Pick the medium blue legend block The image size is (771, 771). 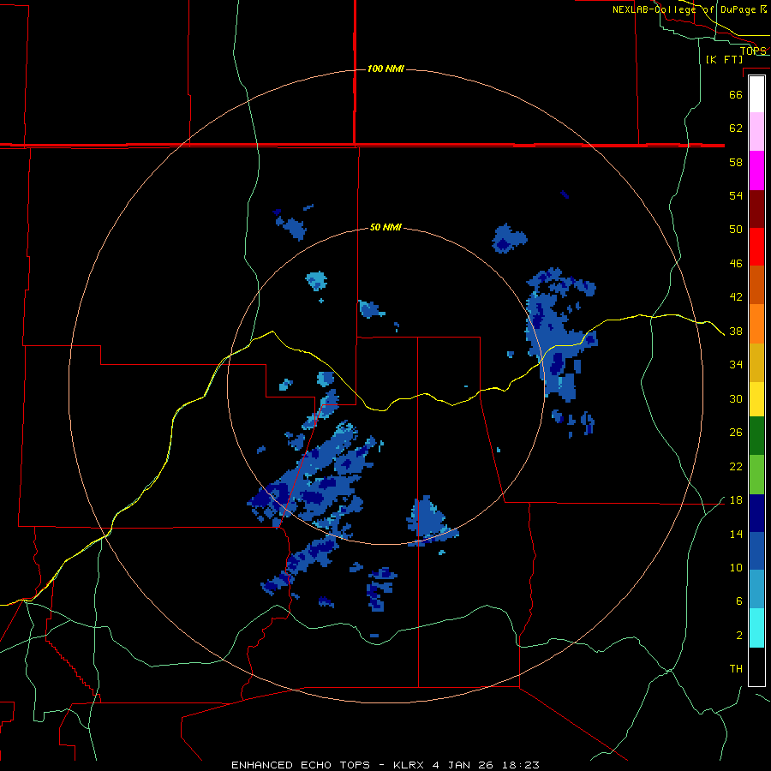(x=756, y=551)
